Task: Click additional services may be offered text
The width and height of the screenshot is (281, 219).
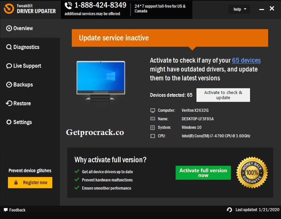Action: coord(92,14)
